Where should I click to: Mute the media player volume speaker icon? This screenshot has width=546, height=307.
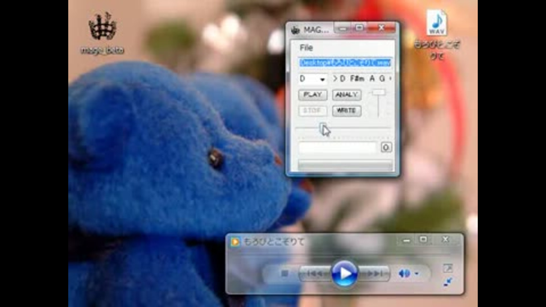(x=404, y=273)
